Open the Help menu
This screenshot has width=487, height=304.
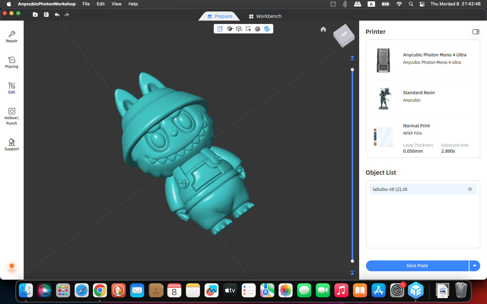tap(133, 4)
